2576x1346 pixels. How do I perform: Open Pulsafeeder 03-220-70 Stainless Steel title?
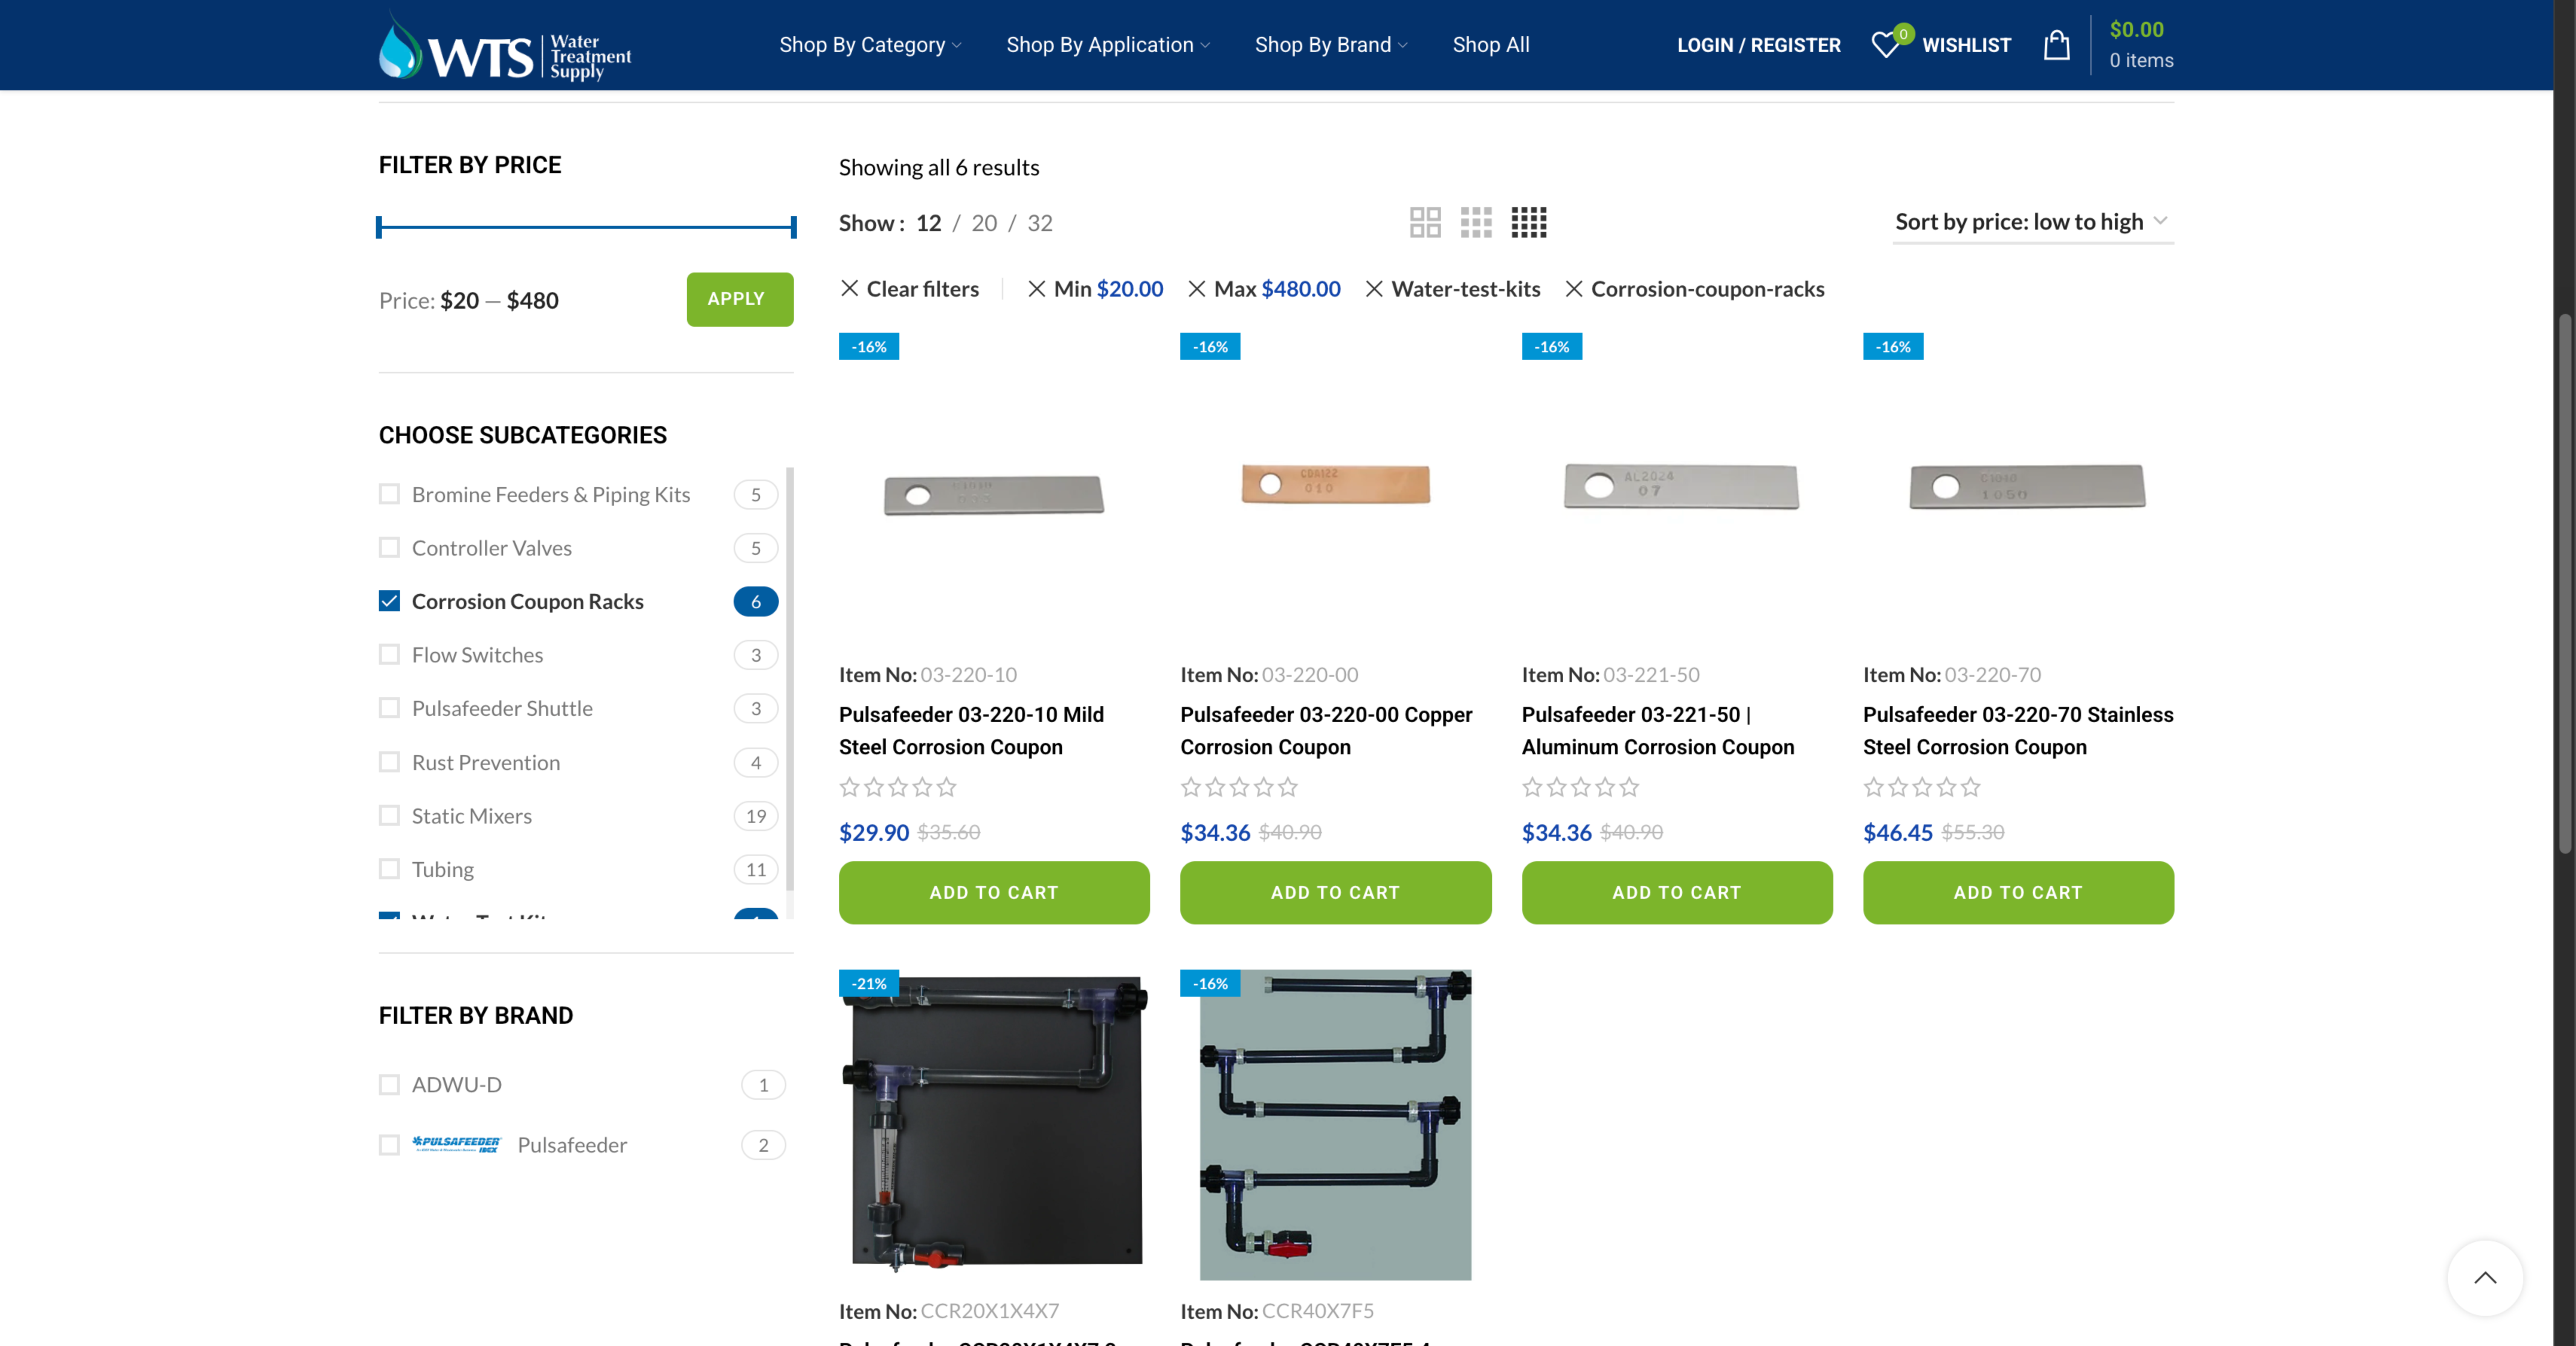2018,731
